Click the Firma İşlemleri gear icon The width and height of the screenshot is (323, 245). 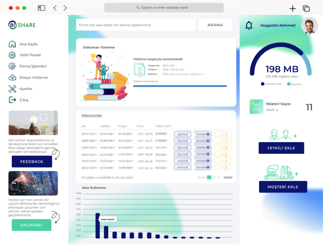click(12, 66)
